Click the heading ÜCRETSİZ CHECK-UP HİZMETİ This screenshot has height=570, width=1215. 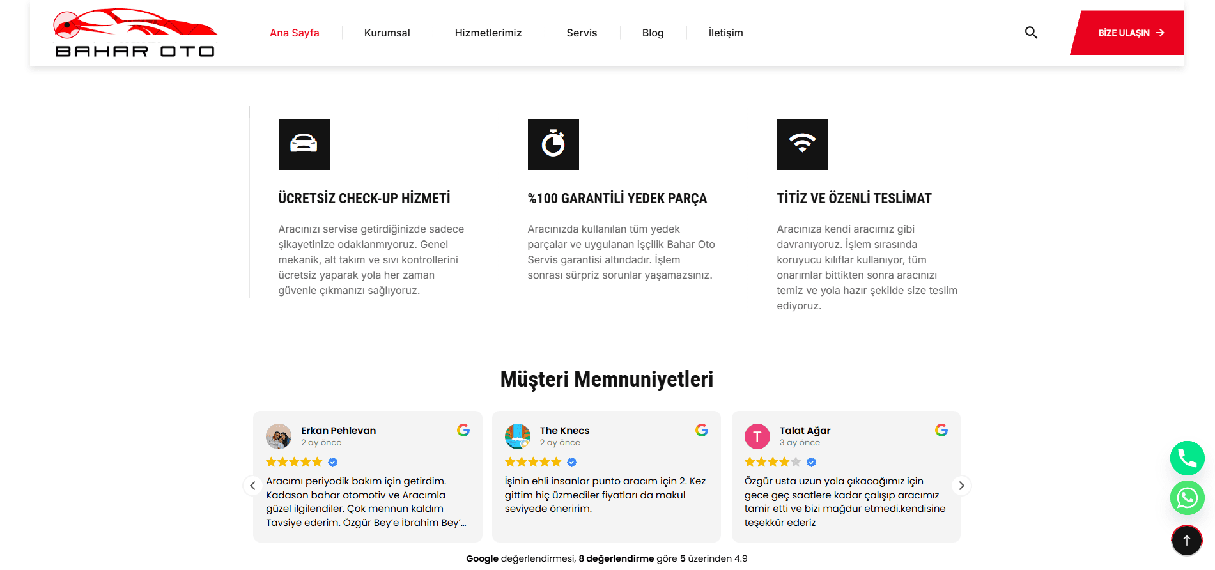[x=364, y=198]
